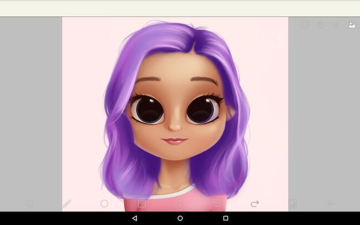360x225 pixels.
Task: Open the selection area tool in top toolbar
Action: point(305,25)
